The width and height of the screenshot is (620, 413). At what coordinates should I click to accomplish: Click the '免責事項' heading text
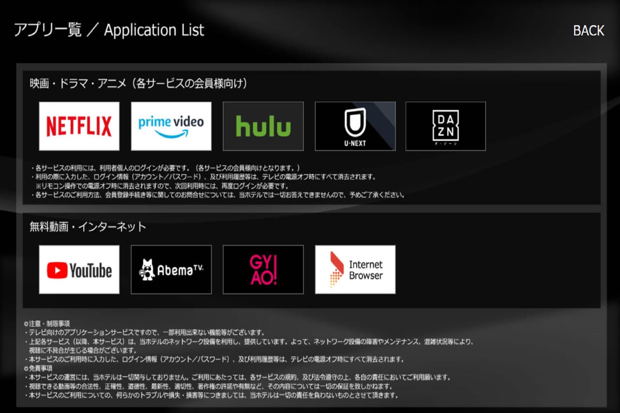pyautogui.click(x=38, y=368)
